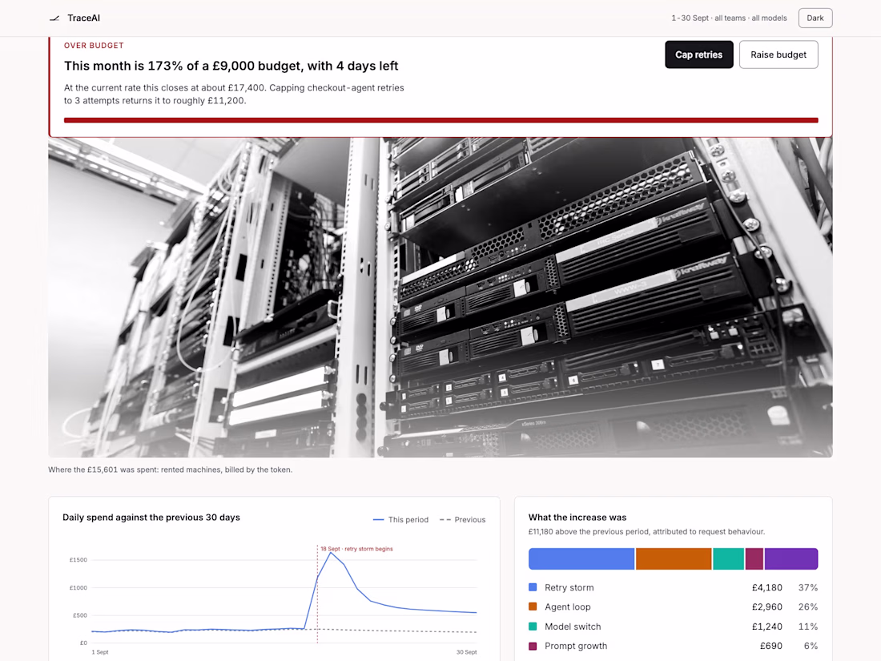Click the Cap retries button
This screenshot has height=661, width=881.
(699, 54)
